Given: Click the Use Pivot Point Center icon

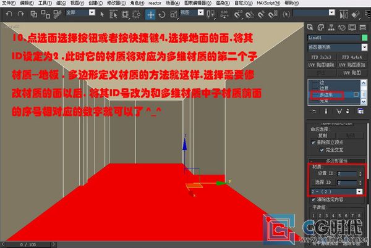Looking at the screenshot, I should [210, 14].
